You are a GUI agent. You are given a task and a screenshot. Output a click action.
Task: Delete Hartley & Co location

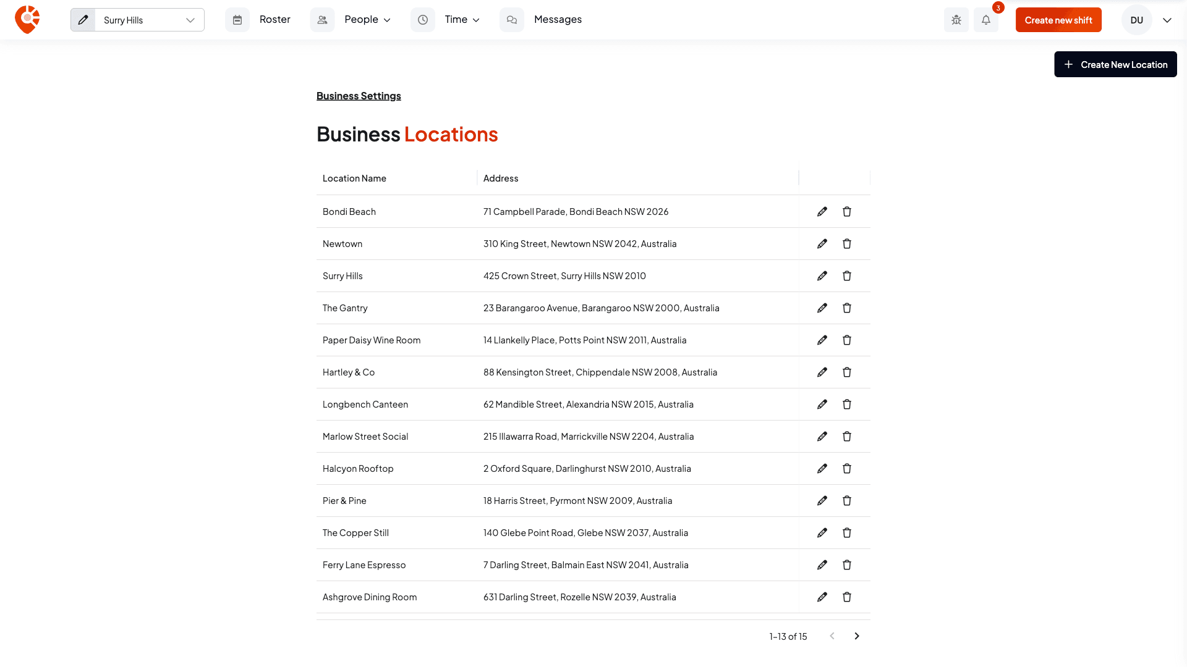847,372
